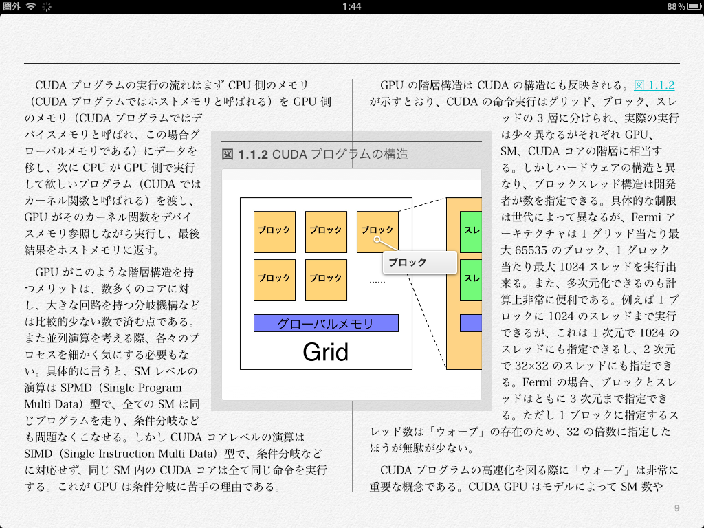Tap the figure title 図 1.1.2 CUDA プログラムの構造
This screenshot has height=528, width=704.
315,154
